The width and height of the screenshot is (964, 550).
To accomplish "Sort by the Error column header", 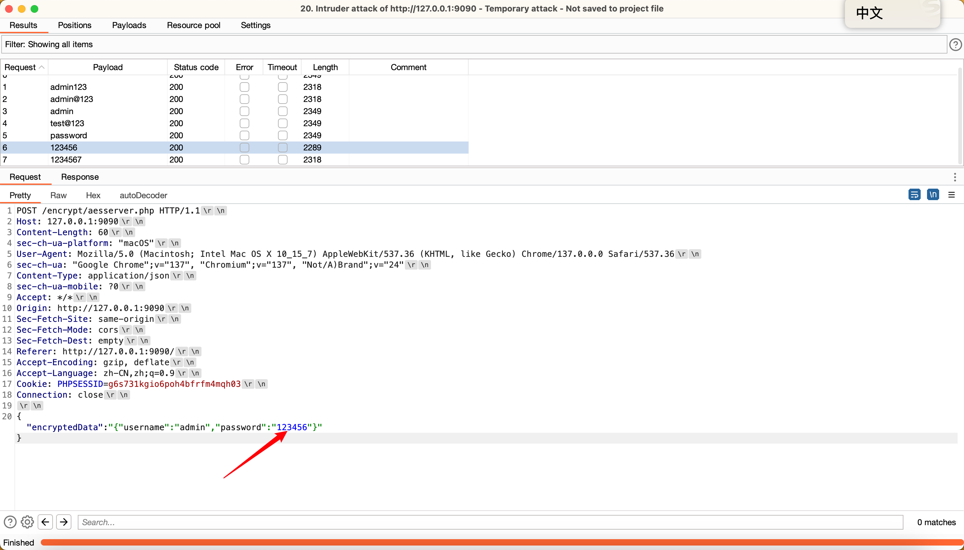I will (x=244, y=67).
